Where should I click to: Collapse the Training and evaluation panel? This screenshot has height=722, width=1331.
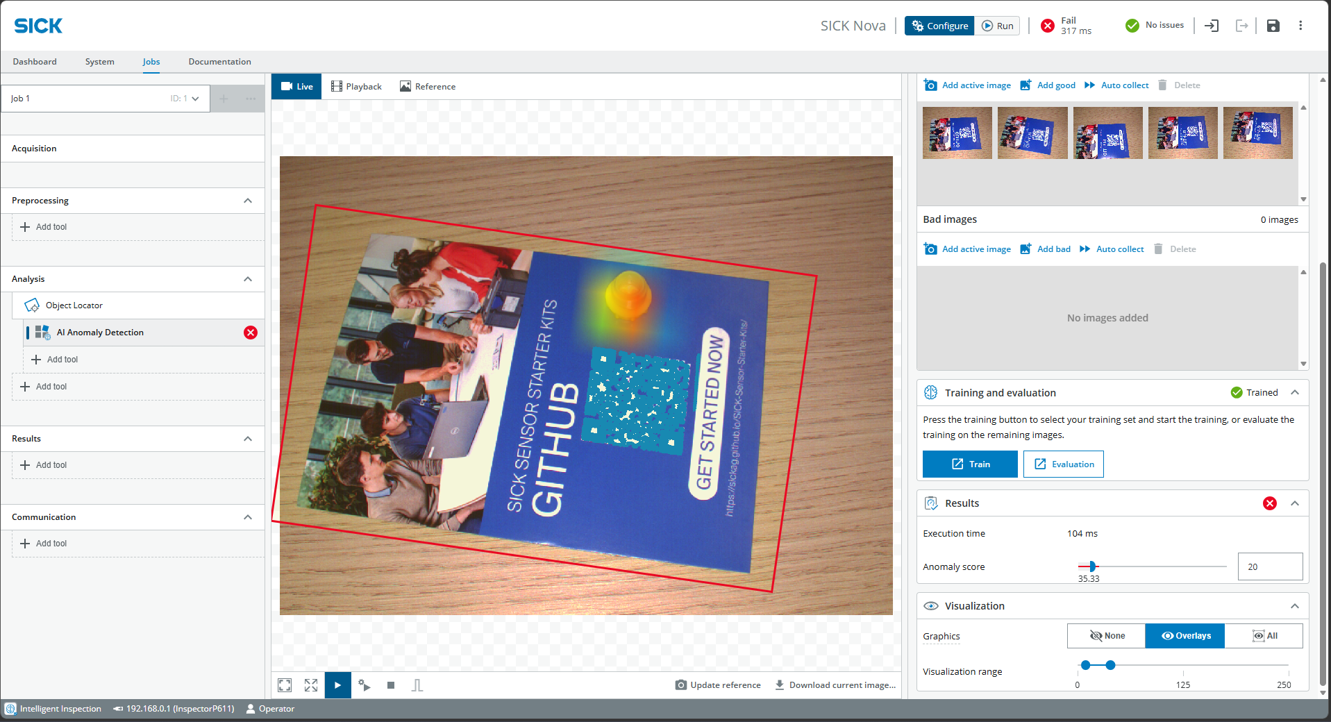1295,393
